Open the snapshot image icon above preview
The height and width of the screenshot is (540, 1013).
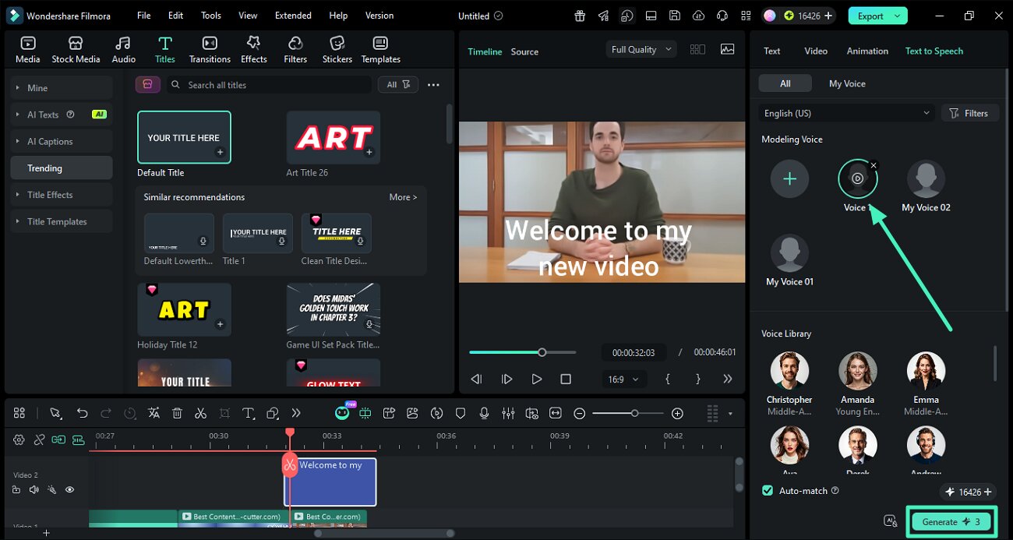click(x=727, y=49)
